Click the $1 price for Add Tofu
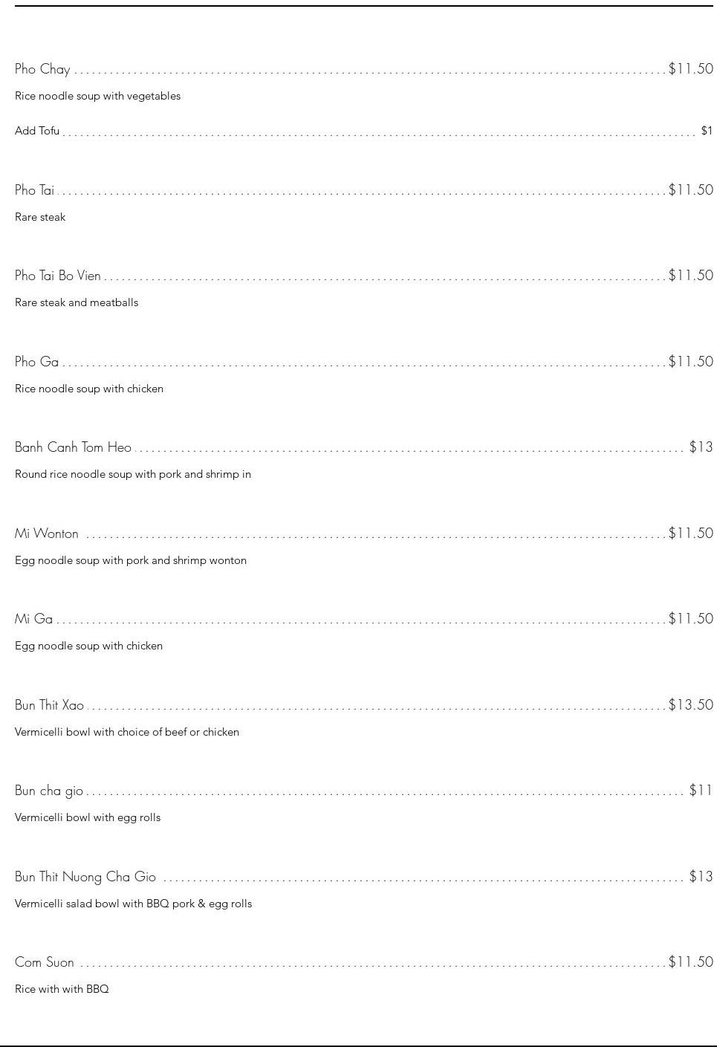 pos(707,131)
